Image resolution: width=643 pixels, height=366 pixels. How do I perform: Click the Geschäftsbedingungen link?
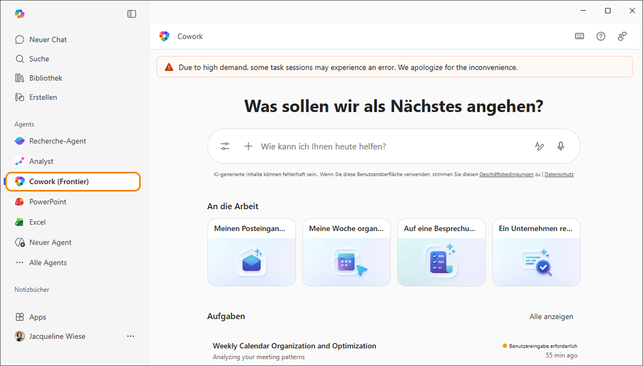pos(506,175)
